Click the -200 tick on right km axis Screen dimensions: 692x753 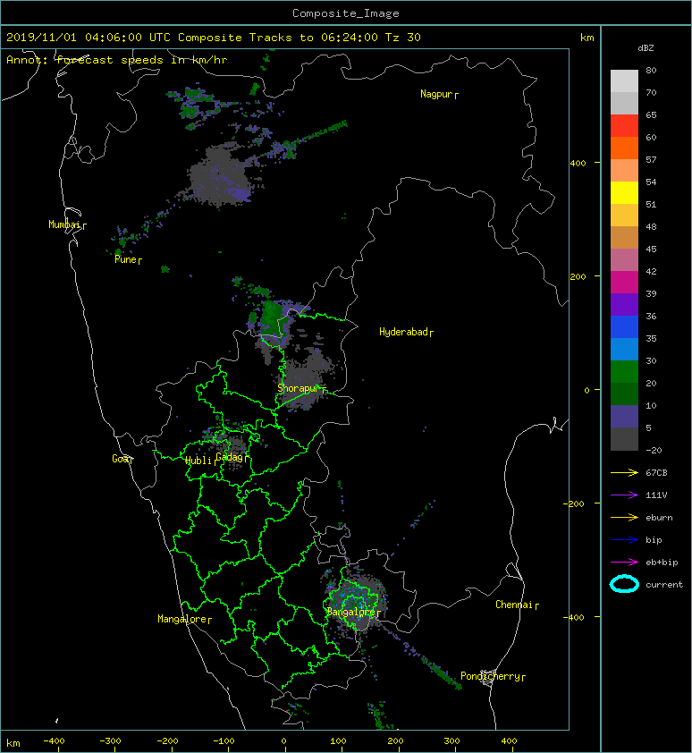click(574, 503)
